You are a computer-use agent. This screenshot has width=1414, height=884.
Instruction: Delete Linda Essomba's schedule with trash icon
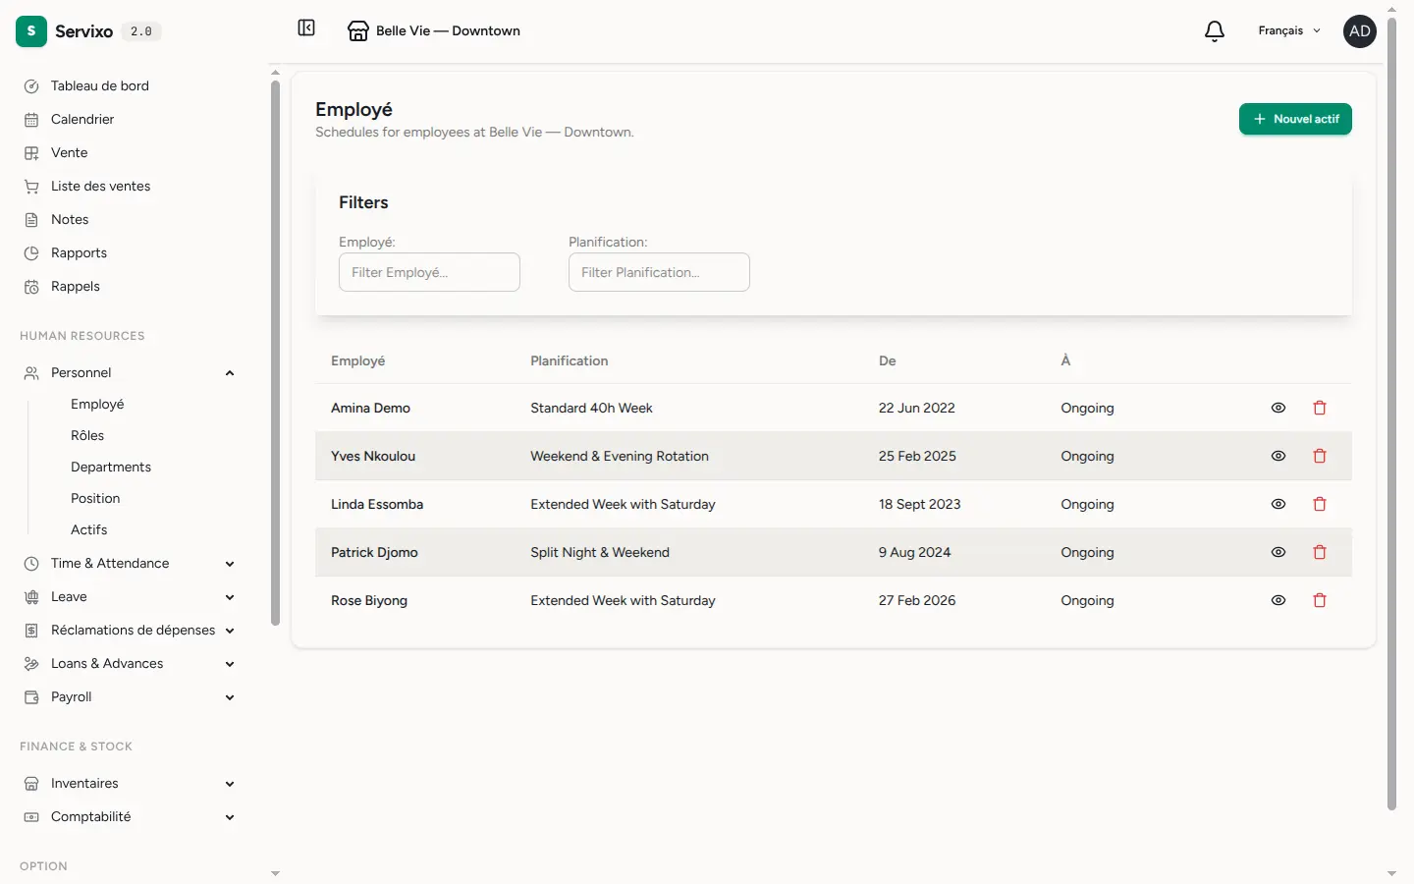[1320, 504]
